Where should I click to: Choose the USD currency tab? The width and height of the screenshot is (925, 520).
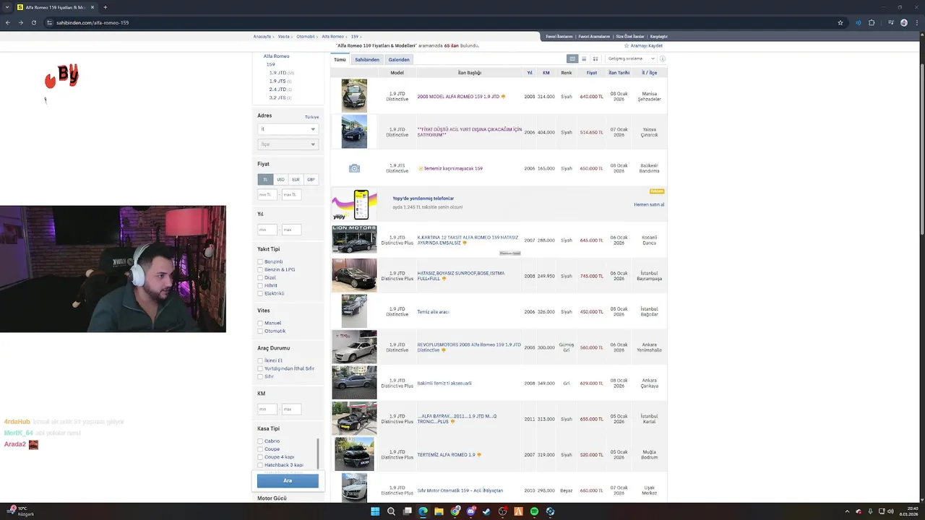280,179
